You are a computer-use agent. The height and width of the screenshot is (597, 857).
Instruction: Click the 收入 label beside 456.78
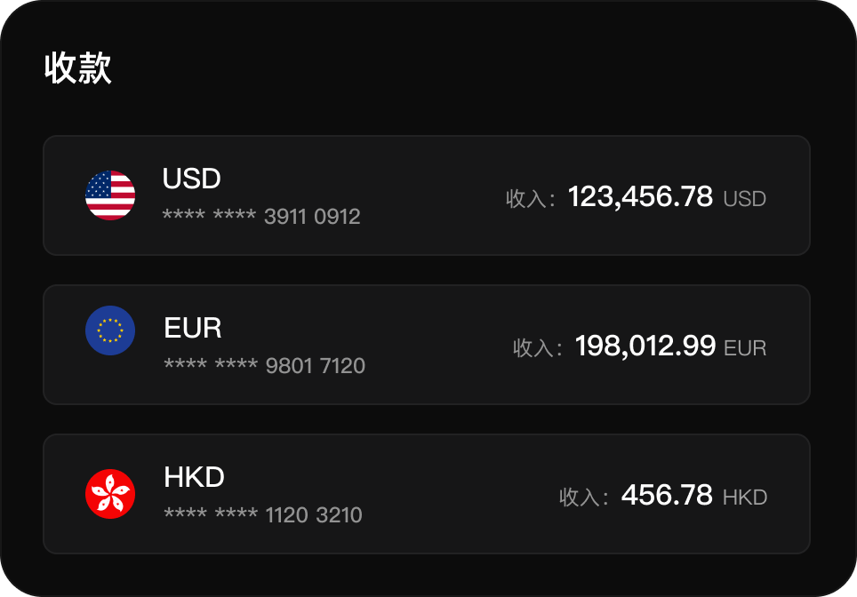click(x=583, y=497)
